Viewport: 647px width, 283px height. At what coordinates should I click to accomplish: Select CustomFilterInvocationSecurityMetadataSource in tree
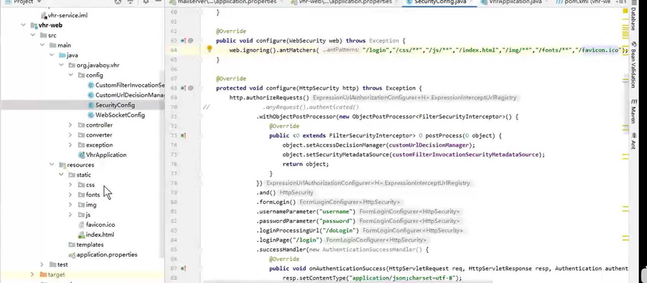coord(126,85)
